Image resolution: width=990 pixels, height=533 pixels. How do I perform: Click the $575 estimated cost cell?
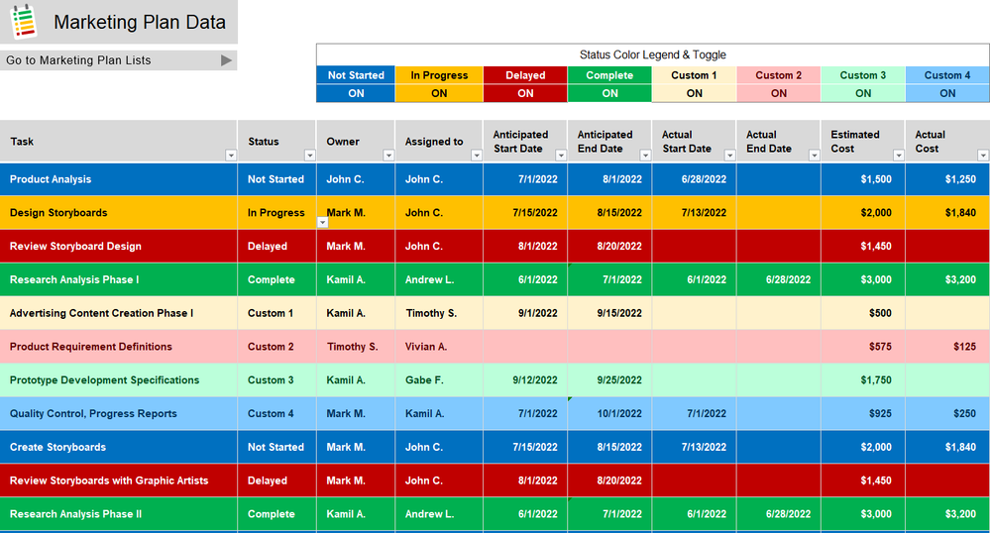pos(863,347)
